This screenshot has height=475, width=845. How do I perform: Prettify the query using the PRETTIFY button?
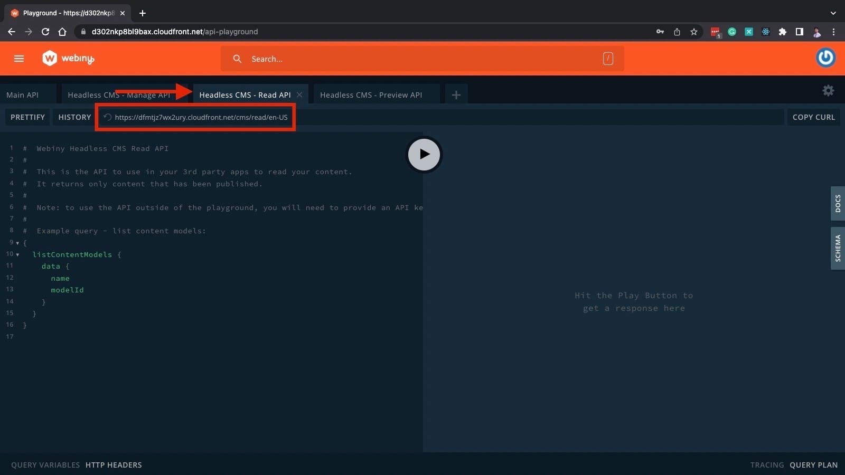tap(27, 117)
